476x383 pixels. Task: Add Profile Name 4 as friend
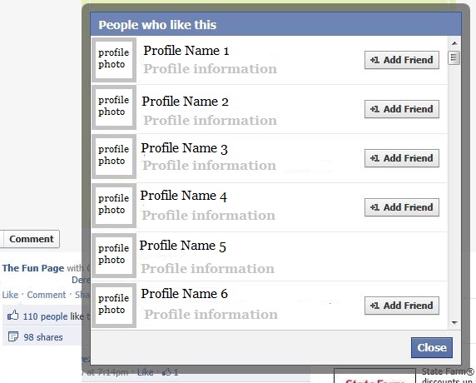pyautogui.click(x=402, y=207)
